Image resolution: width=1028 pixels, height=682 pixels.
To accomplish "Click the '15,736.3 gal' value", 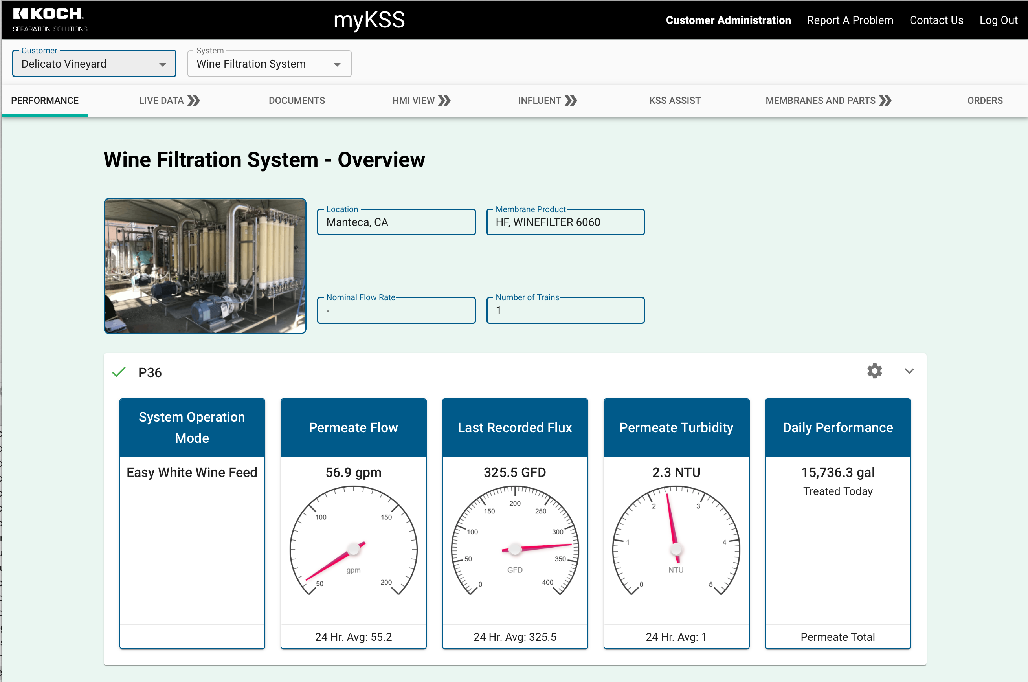I will click(838, 472).
